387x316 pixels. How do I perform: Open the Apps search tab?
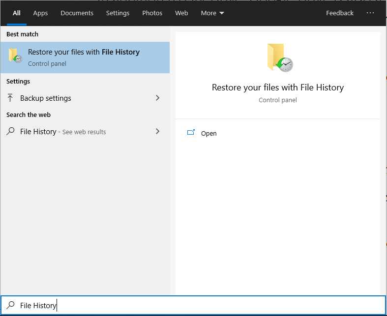[x=40, y=13]
